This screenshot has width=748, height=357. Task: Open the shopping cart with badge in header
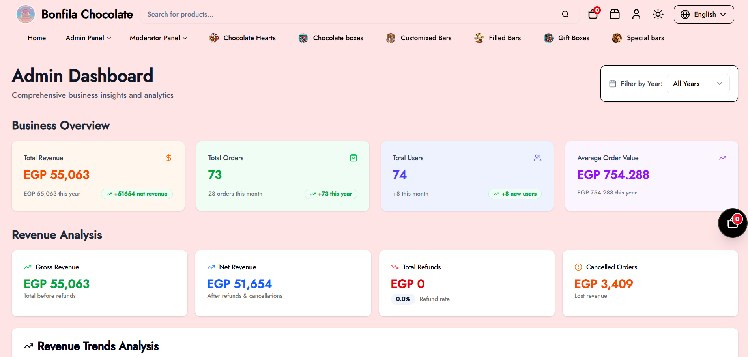(593, 13)
